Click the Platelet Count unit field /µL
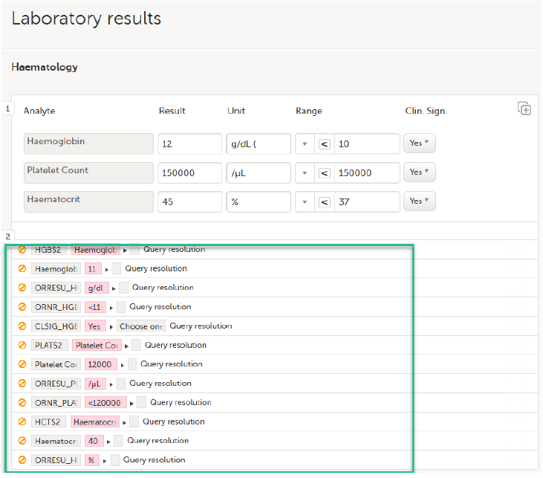 (259, 173)
